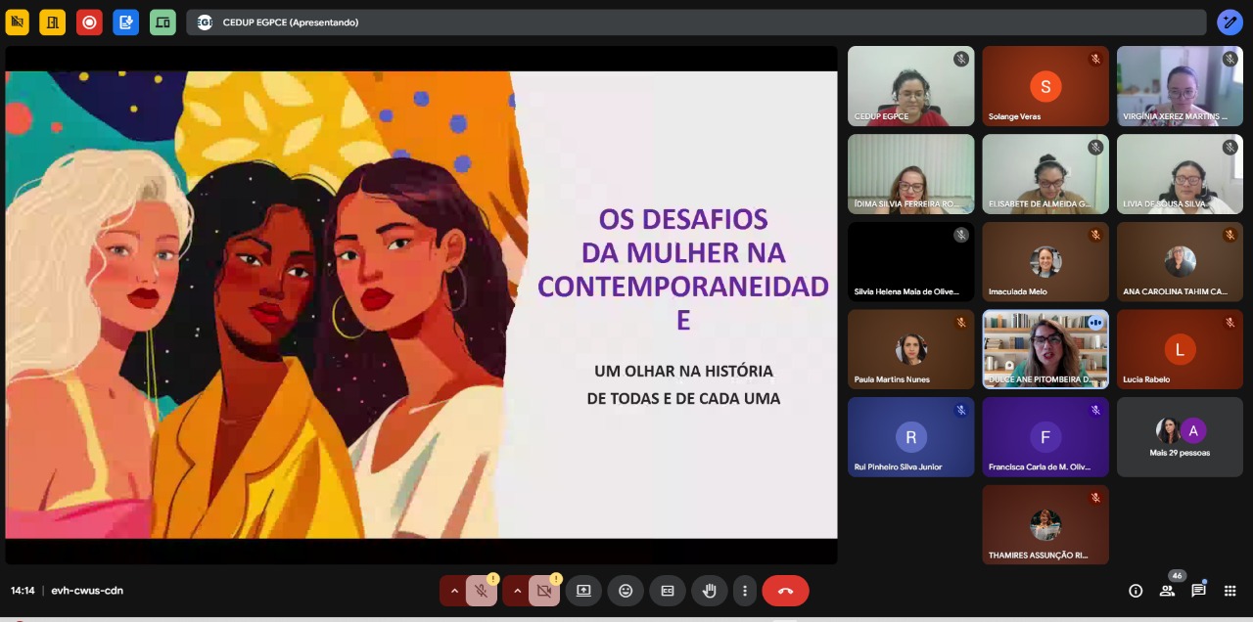Image resolution: width=1253 pixels, height=622 pixels.
Task: Click the green devices extension icon
Action: point(162,22)
